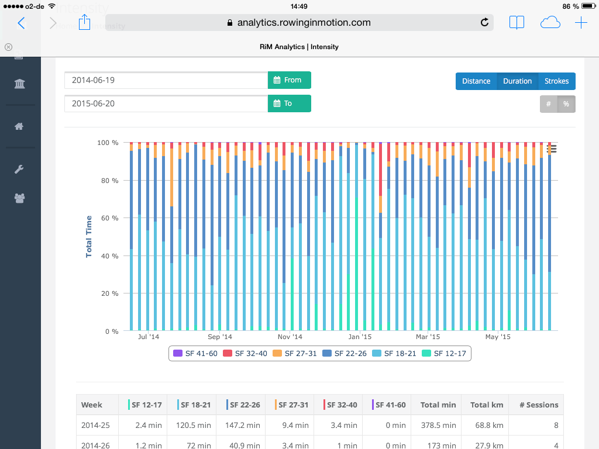The image size is (599, 449).
Task: Toggle SF 12-17 legend series
Action: 444,354
